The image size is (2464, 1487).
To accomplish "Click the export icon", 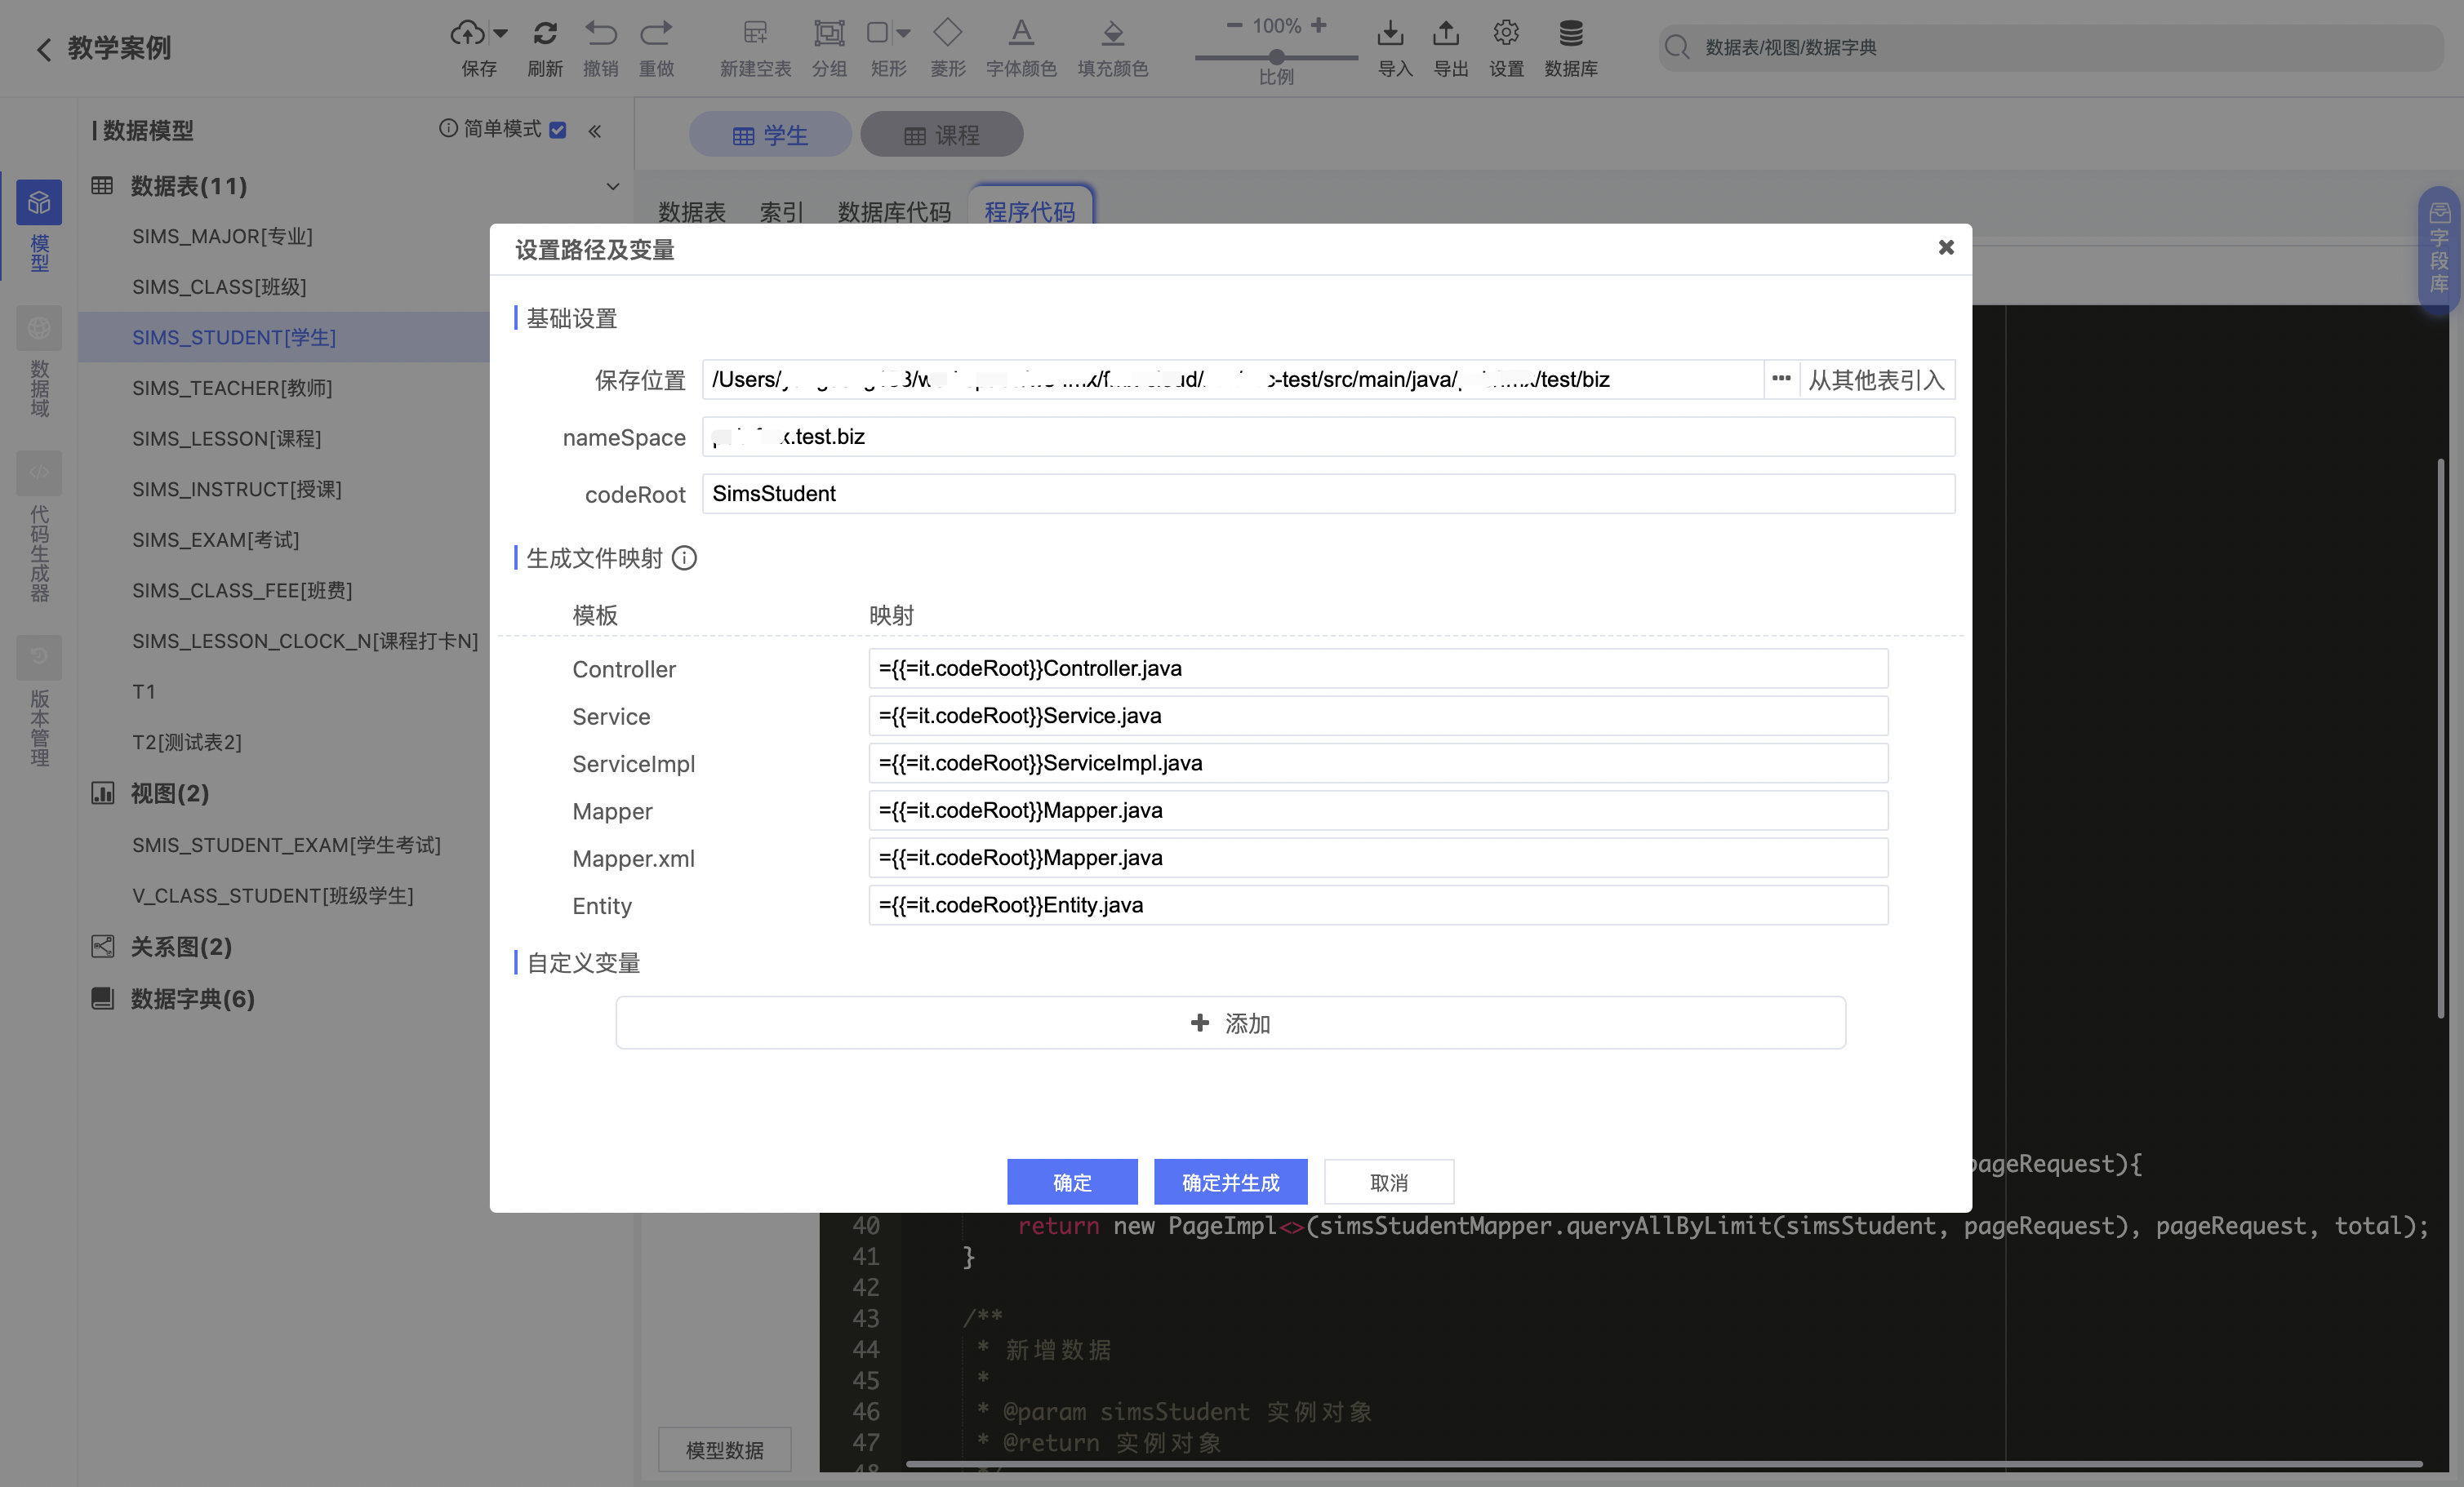I will [x=1446, y=34].
